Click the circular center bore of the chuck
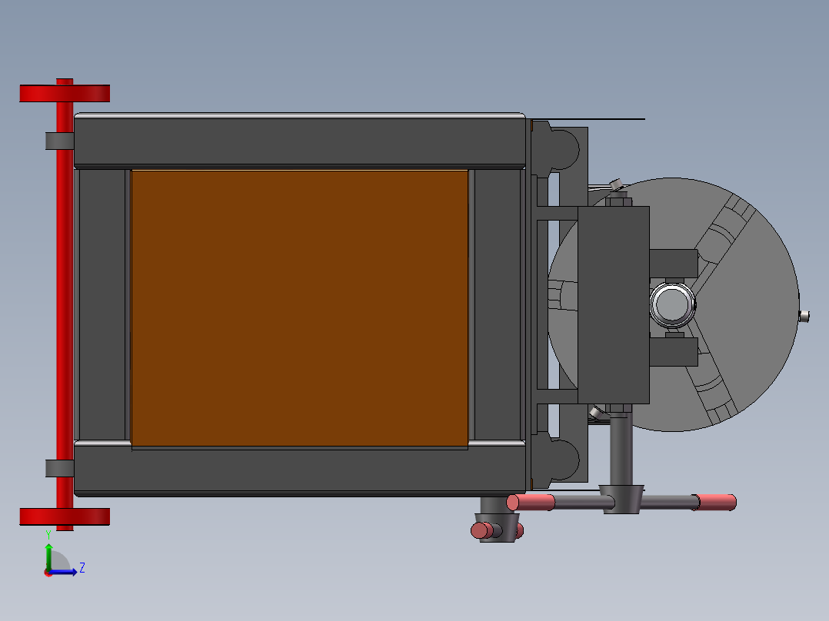The image size is (829, 621). 672,304
